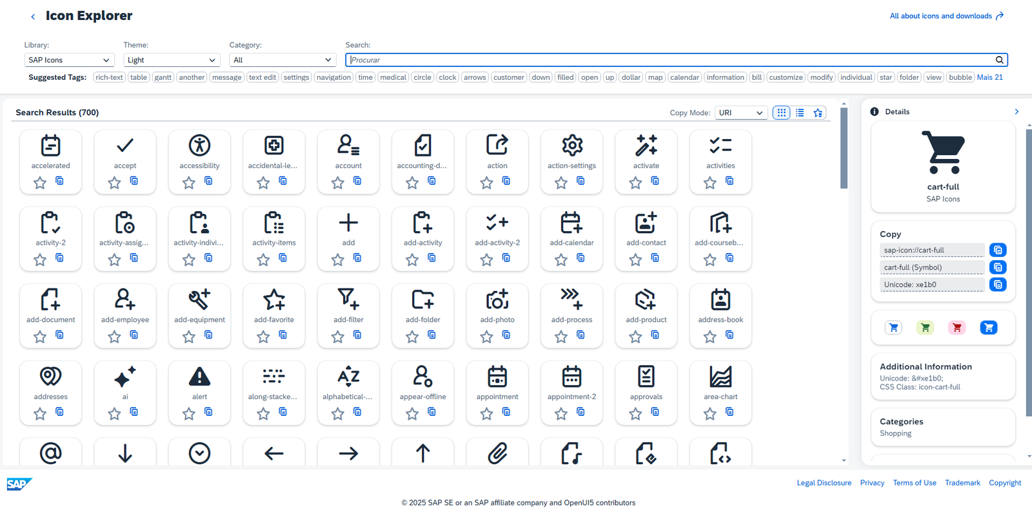This screenshot has width=1032, height=508.
Task: Open the Copy Mode URI dropdown
Action: pos(741,113)
